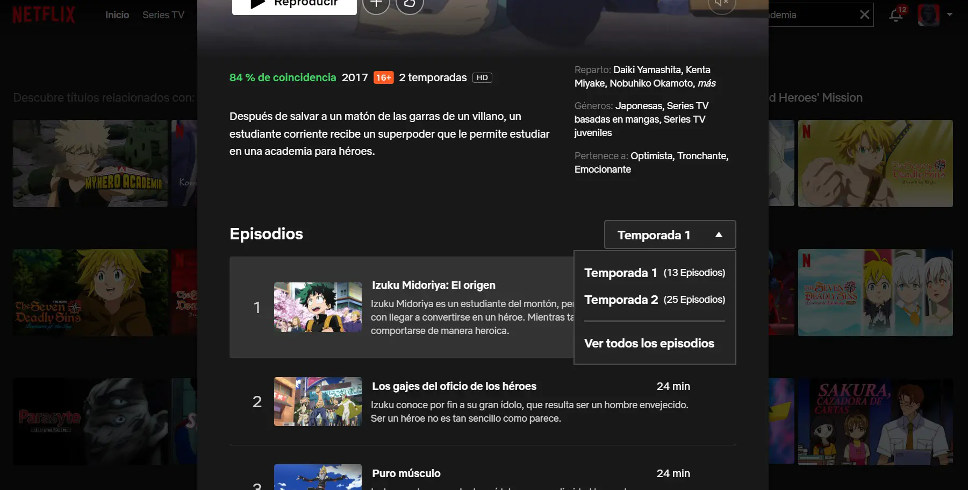Image resolution: width=968 pixels, height=490 pixels.
Task: Open episode 1 Izuku Midoriya thumbnail
Action: [x=318, y=307]
